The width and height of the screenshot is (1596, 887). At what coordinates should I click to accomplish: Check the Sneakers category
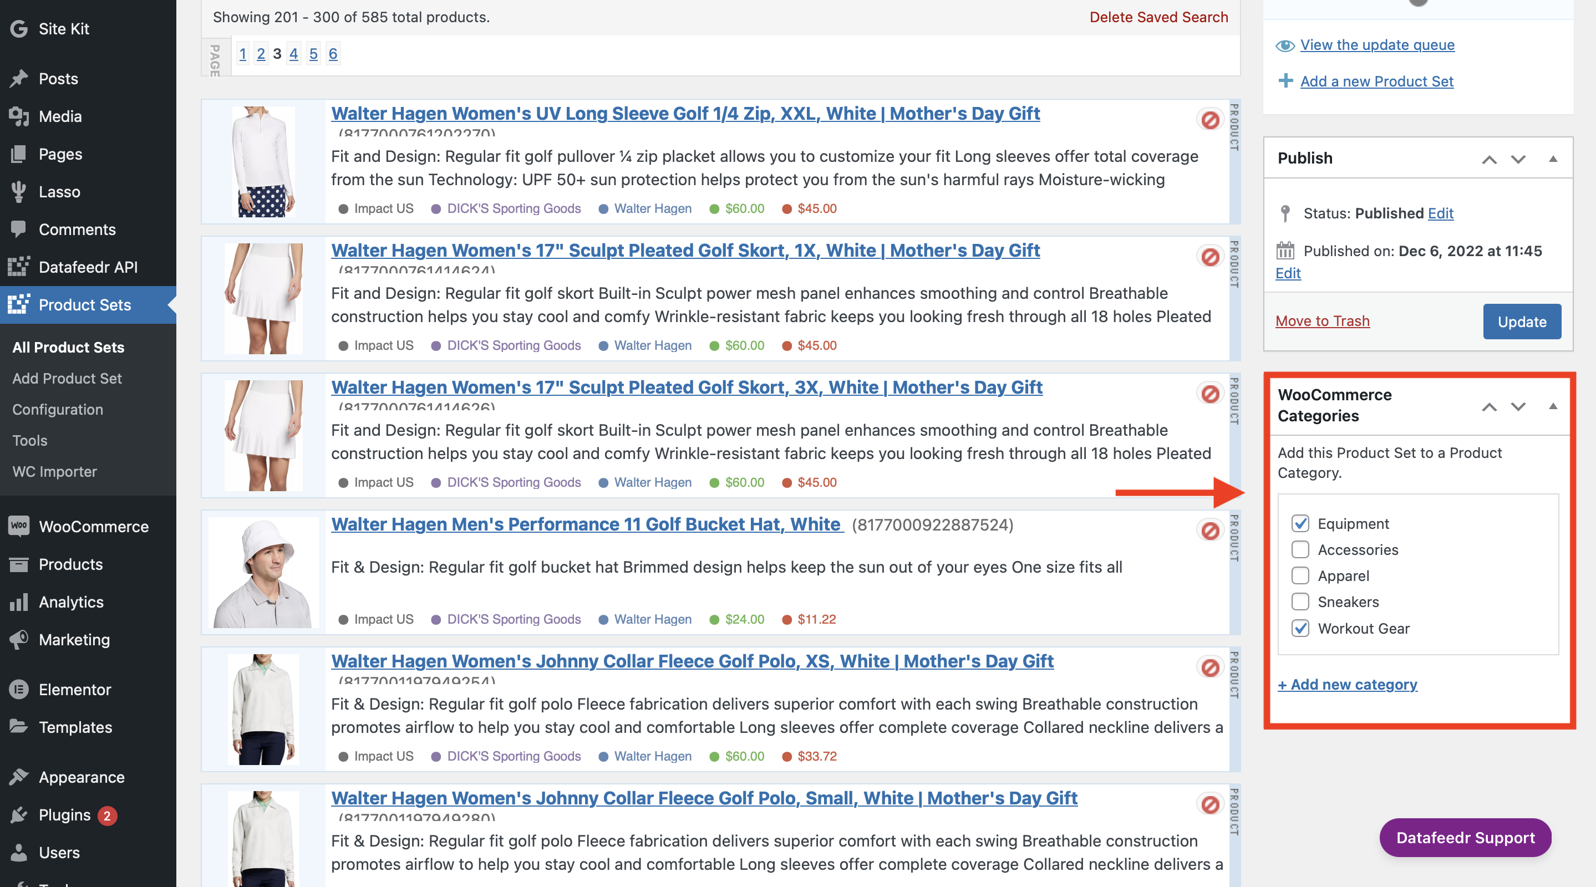(x=1300, y=601)
